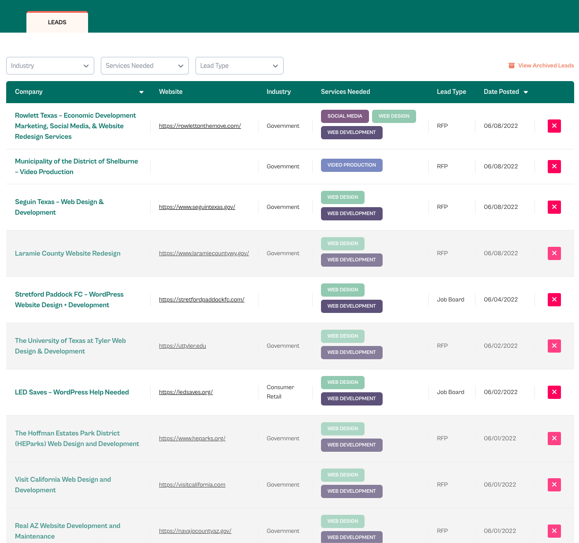Click the VIDEO PRODUCTION tag
This screenshot has width=579, height=543.
352,165
